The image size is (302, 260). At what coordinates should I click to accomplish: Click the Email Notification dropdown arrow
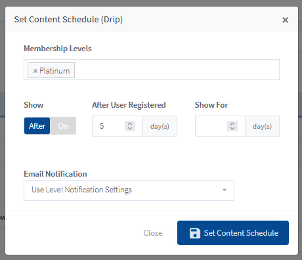(x=225, y=190)
